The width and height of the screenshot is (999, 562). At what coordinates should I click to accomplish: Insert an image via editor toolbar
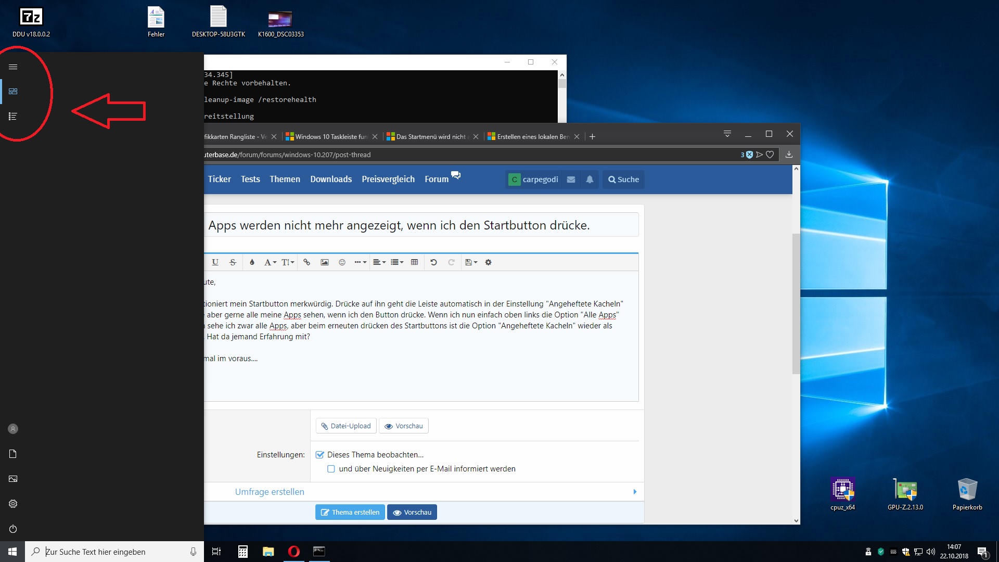325,262
